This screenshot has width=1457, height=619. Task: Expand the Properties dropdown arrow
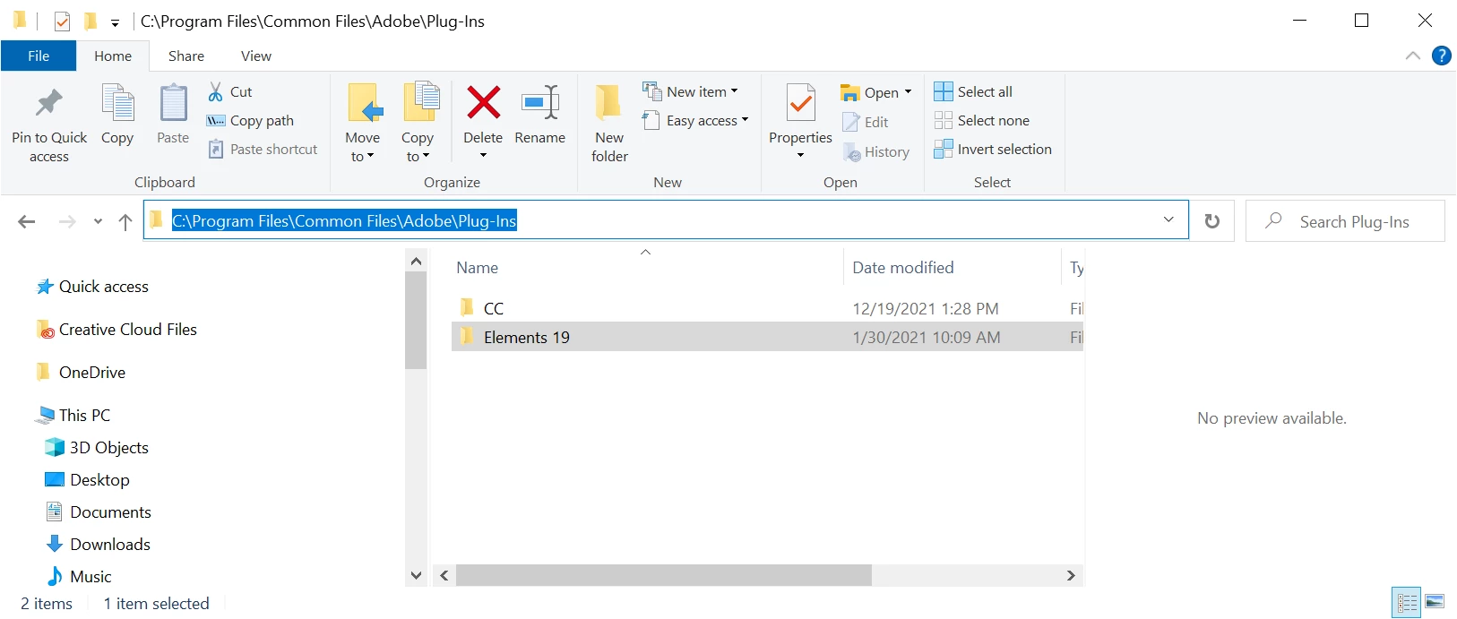click(801, 156)
